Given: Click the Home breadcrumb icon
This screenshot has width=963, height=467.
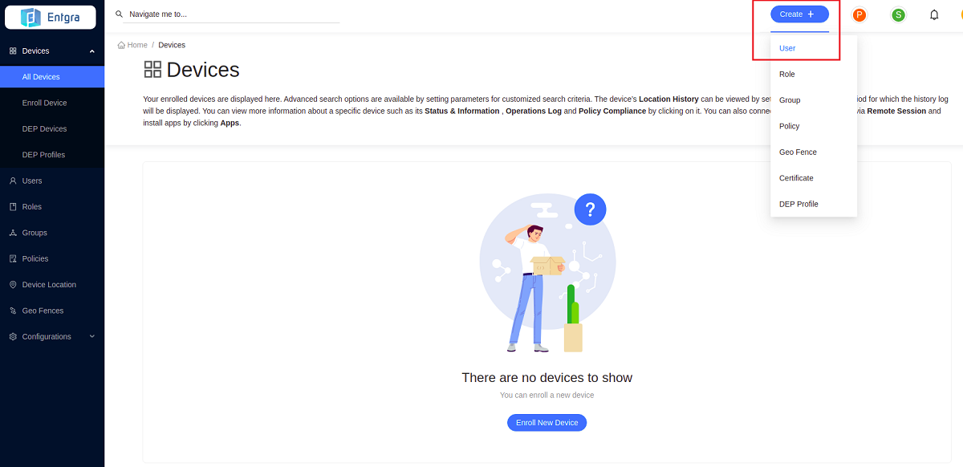Looking at the screenshot, I should 121,45.
